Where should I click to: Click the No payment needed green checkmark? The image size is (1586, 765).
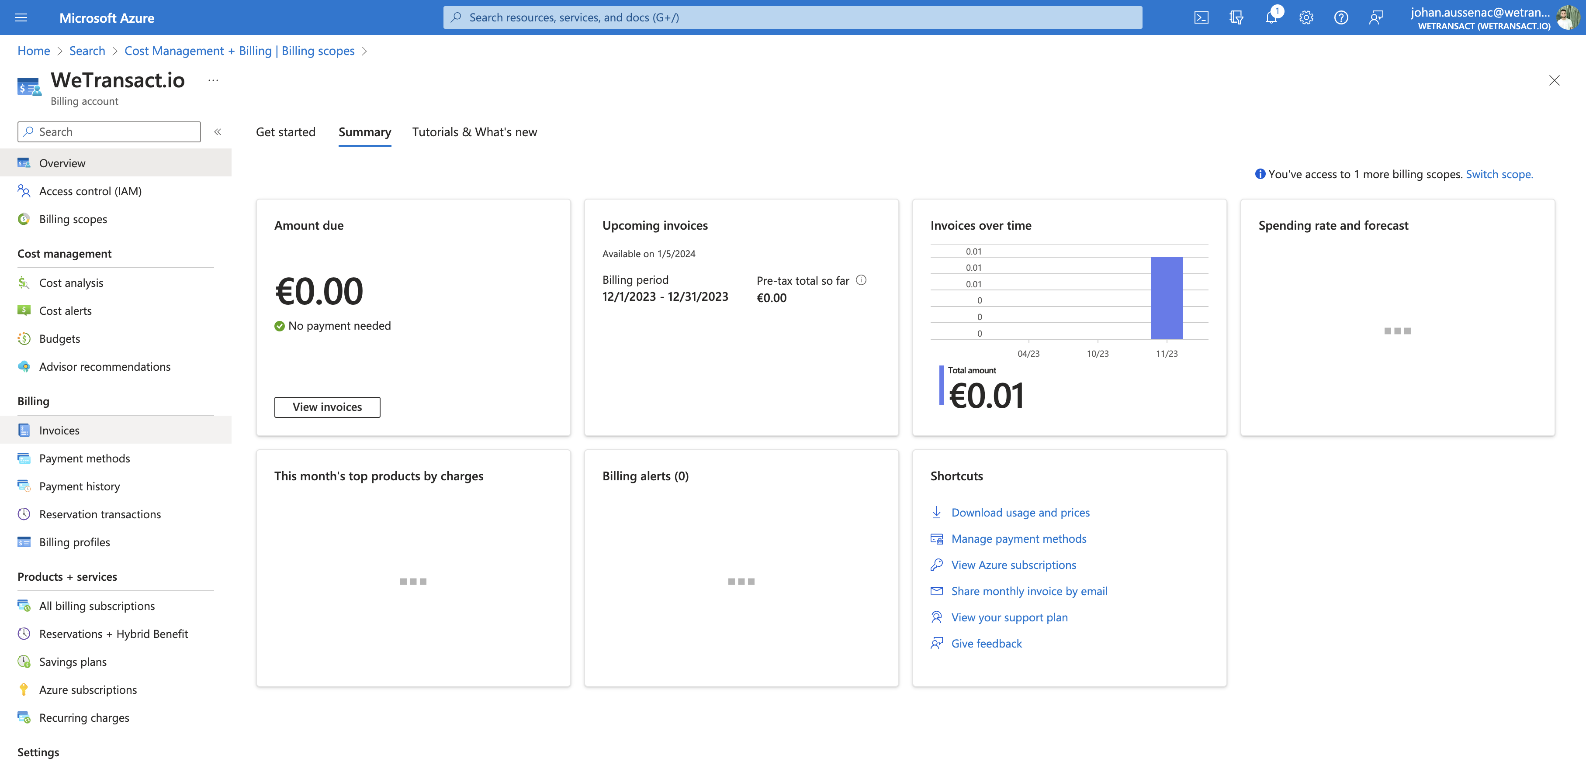(280, 326)
